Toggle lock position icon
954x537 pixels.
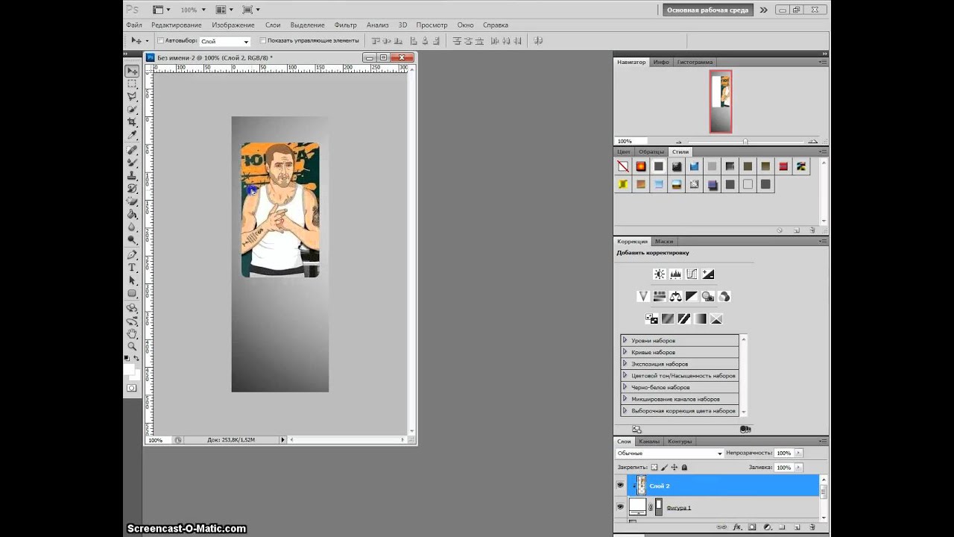pyautogui.click(x=675, y=468)
